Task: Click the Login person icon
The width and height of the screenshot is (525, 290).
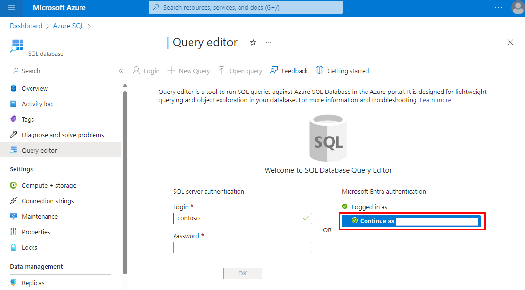Action: point(136,71)
